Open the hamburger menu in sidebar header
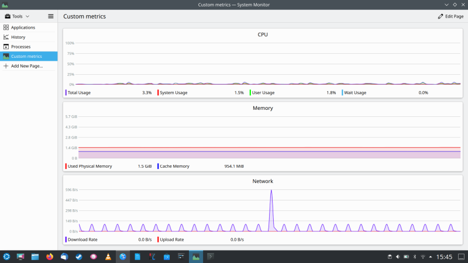Viewport: 468px width, 263px height. tap(51, 16)
